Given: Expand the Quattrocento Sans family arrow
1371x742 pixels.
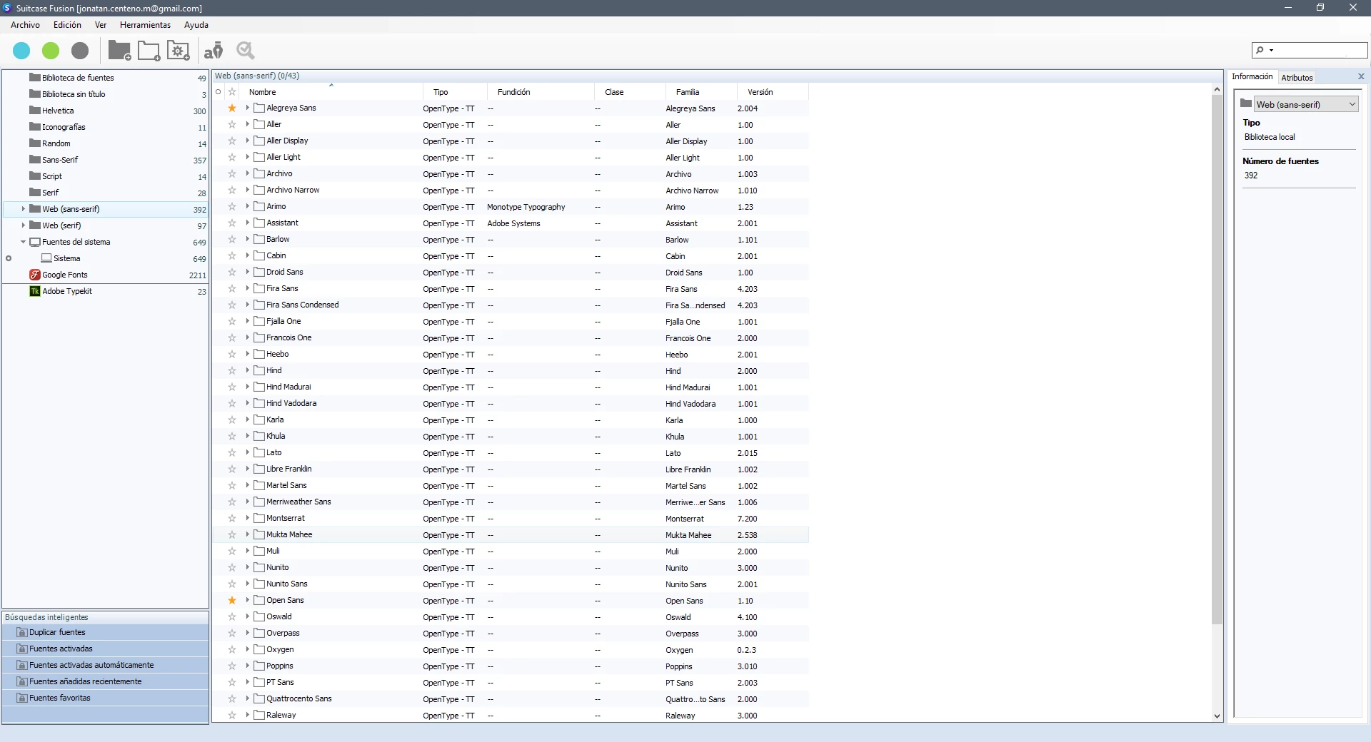Looking at the screenshot, I should coord(248,698).
